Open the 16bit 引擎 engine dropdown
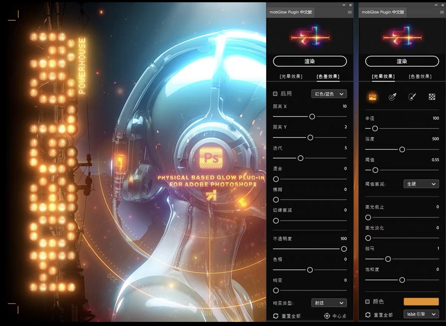Viewport: 446px width, 326px height. (421, 314)
